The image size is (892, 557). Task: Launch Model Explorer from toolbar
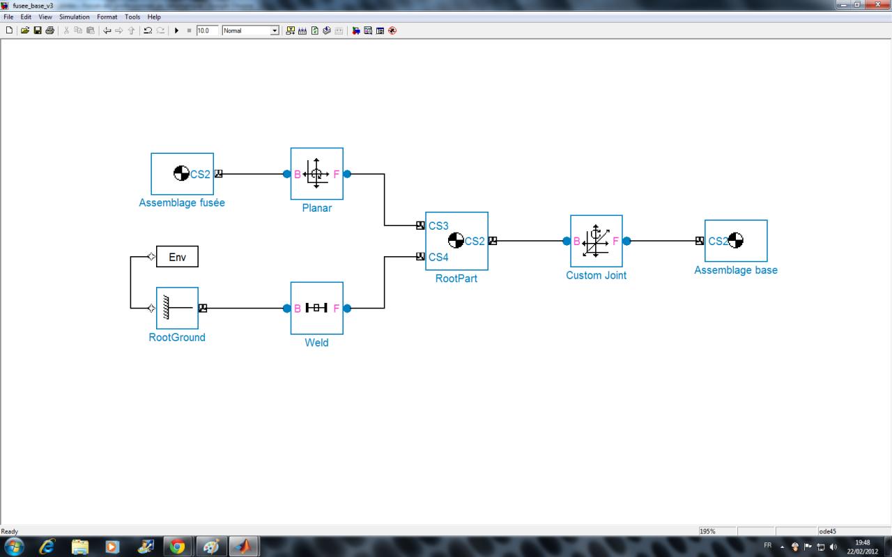pos(368,31)
